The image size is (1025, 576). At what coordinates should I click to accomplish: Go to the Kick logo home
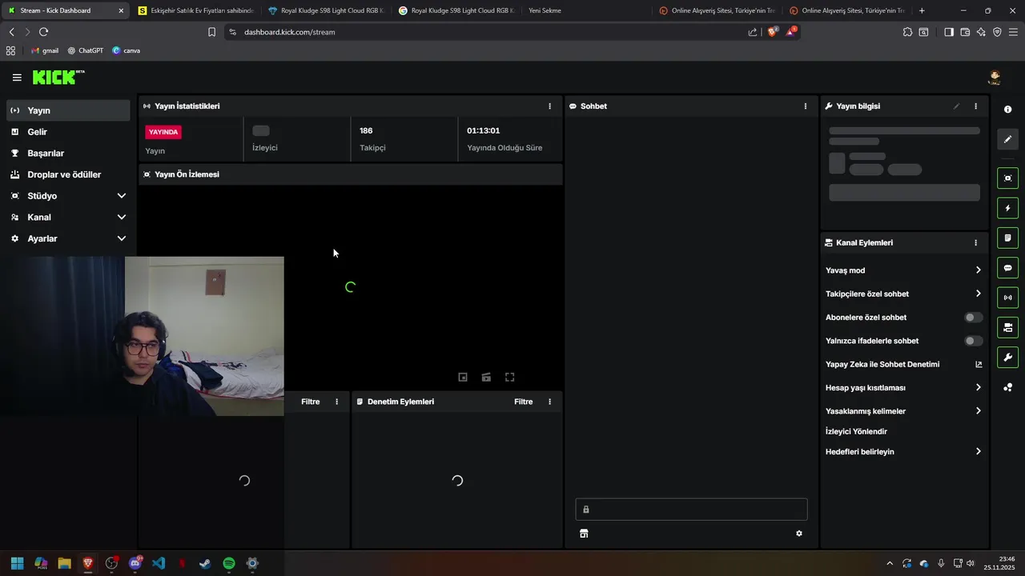pos(58,78)
